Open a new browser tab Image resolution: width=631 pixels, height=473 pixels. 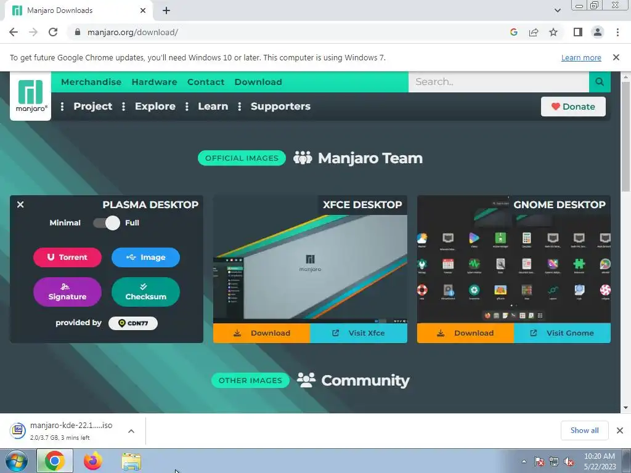click(x=166, y=10)
